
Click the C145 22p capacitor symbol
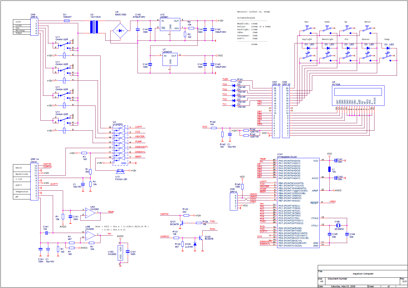click(x=329, y=234)
